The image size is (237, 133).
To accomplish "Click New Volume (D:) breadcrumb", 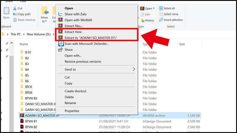I will point(39,34).
